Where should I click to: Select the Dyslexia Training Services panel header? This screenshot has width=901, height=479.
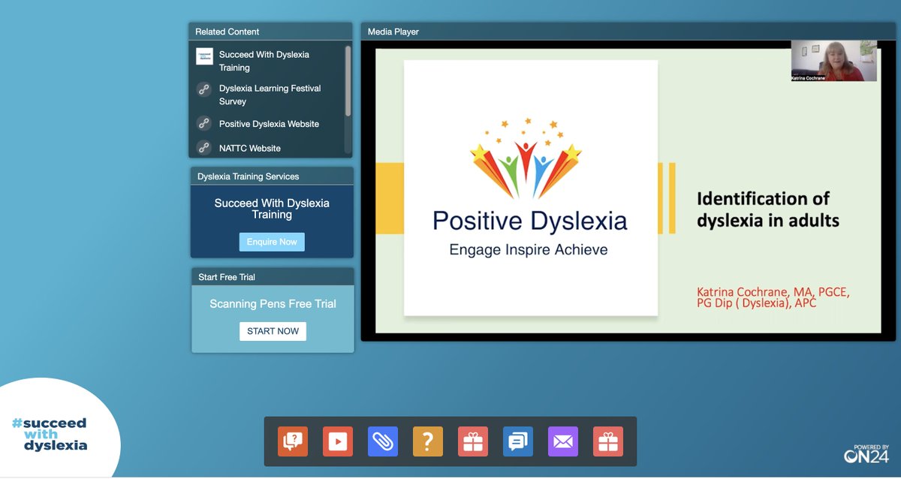pyautogui.click(x=272, y=176)
